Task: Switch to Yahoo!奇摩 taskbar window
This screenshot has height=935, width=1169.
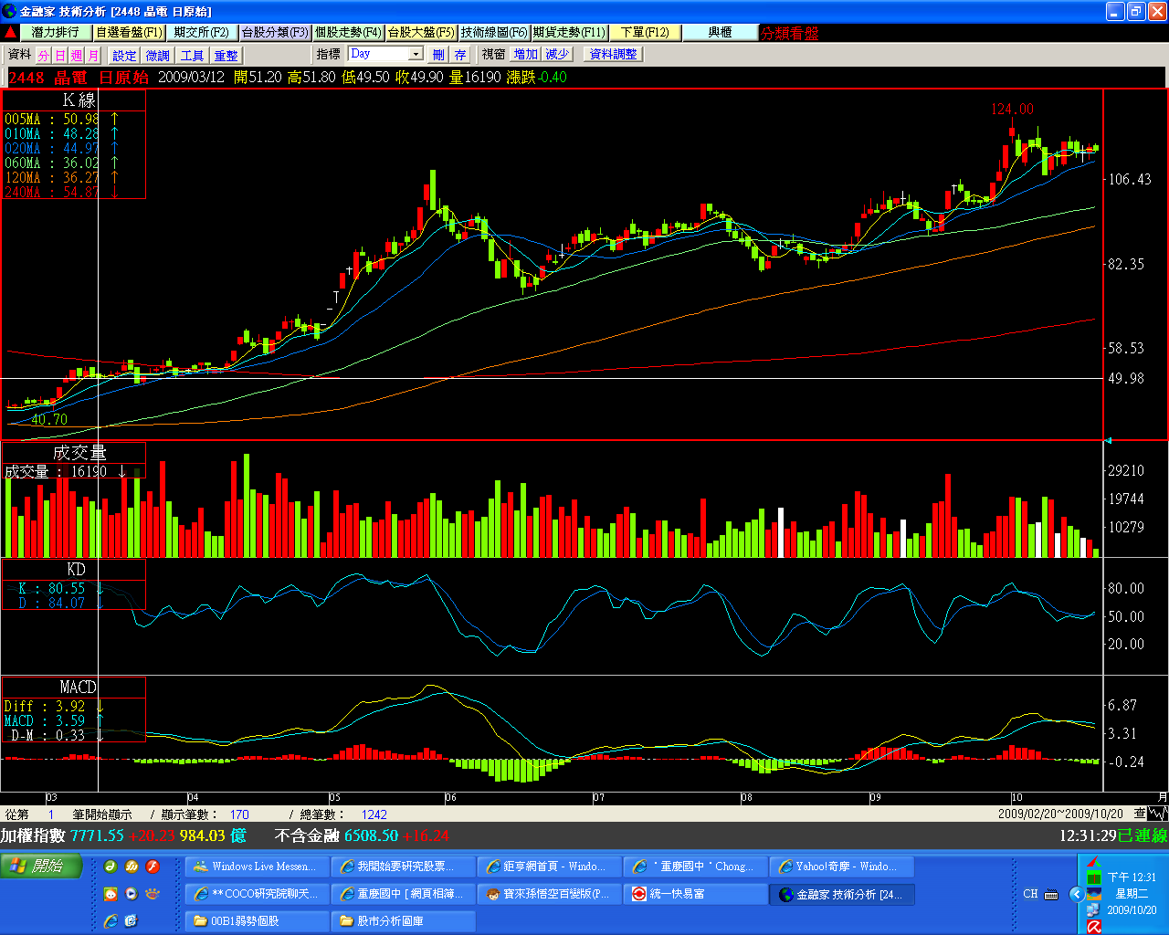Action: pos(841,867)
